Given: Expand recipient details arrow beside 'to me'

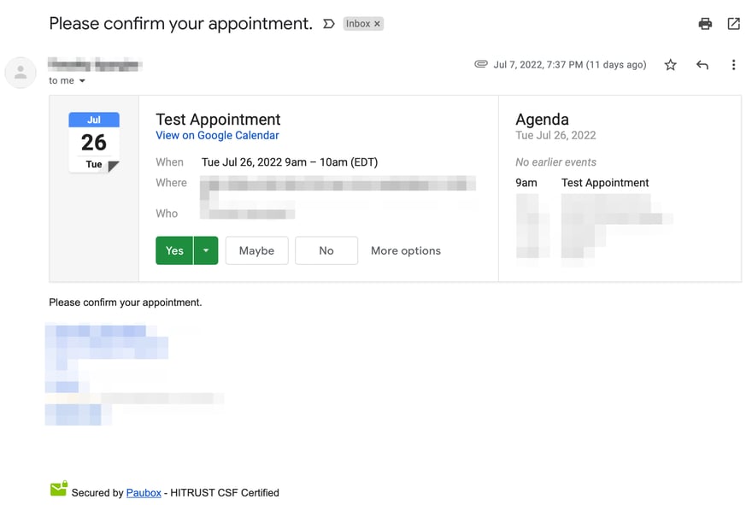Looking at the screenshot, I should tap(82, 81).
